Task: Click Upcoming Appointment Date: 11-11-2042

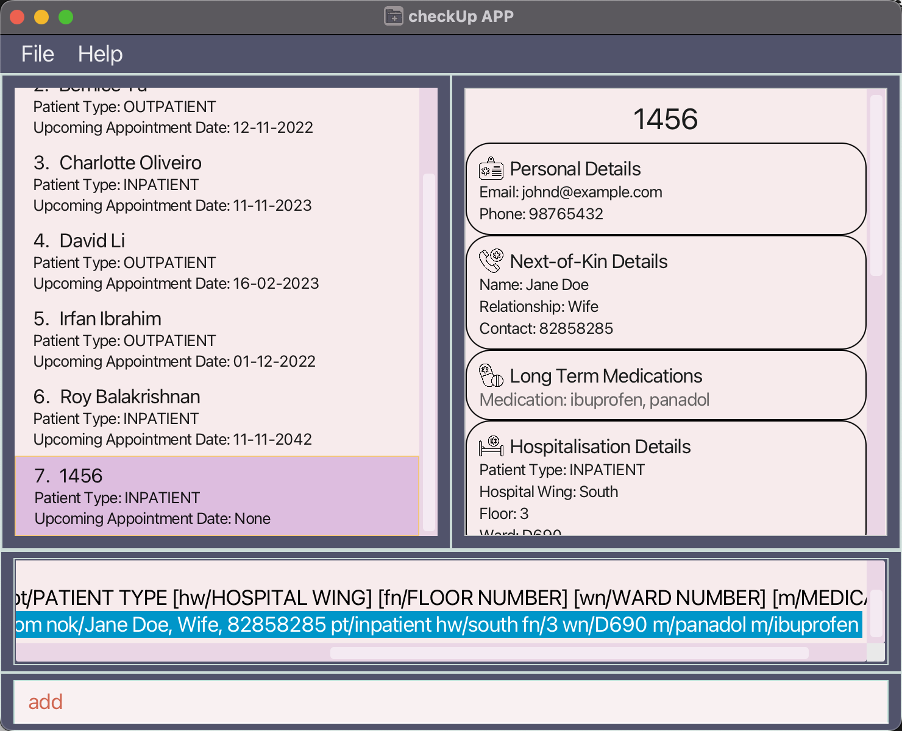Action: pos(172,439)
